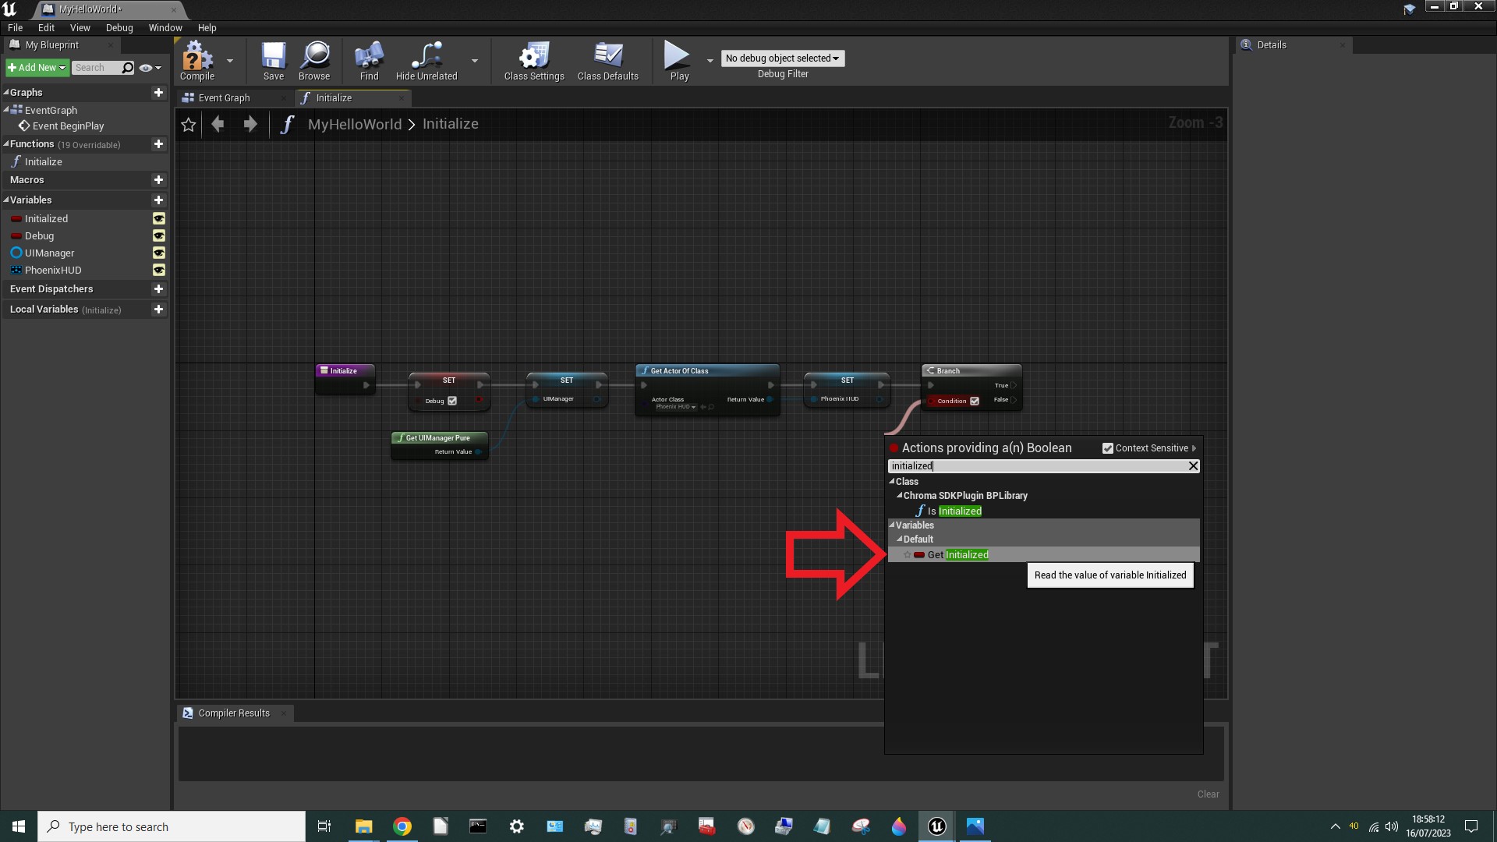Toggle Context Sensitive checkbox

click(1107, 448)
